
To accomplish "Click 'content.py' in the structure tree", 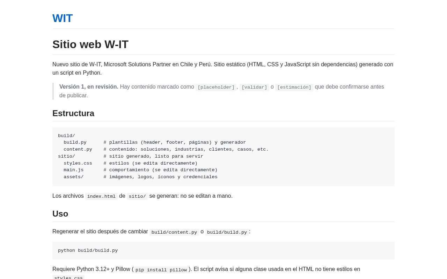I will pyautogui.click(x=78, y=149).
